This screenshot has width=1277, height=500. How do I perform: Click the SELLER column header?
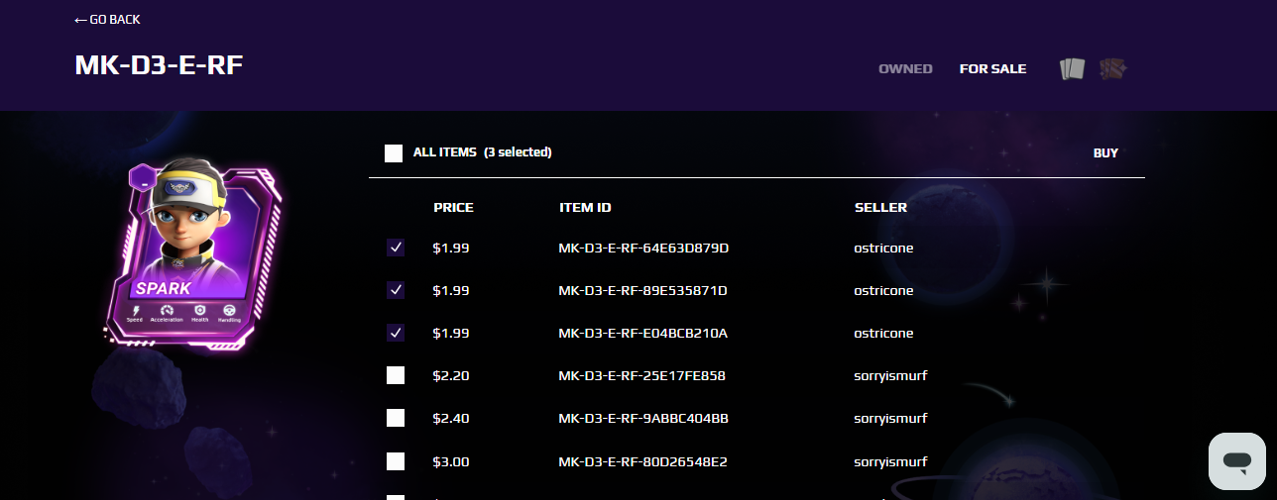click(880, 208)
